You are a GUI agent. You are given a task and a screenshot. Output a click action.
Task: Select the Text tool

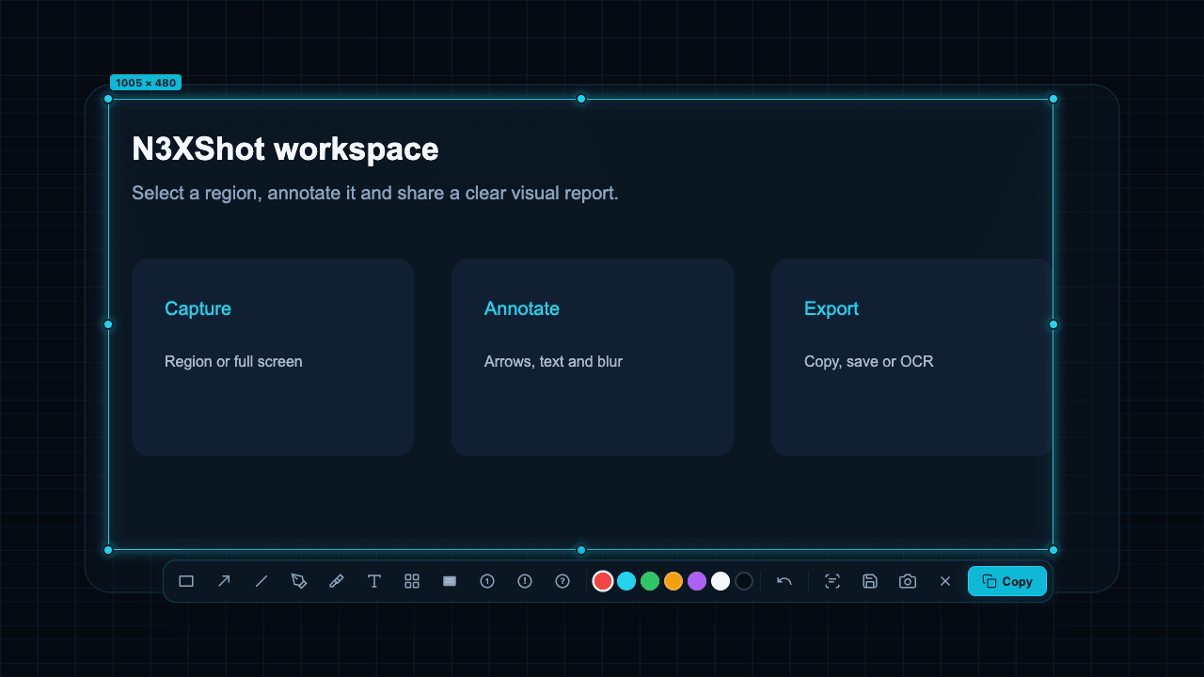pyautogui.click(x=374, y=581)
